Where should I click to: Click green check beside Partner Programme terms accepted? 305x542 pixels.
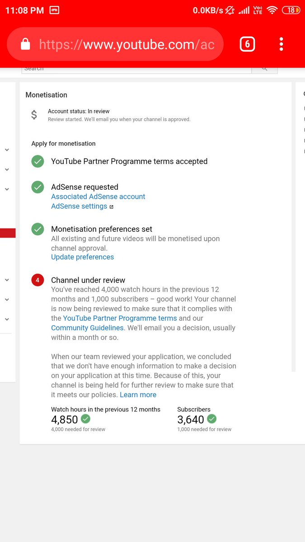tap(38, 161)
